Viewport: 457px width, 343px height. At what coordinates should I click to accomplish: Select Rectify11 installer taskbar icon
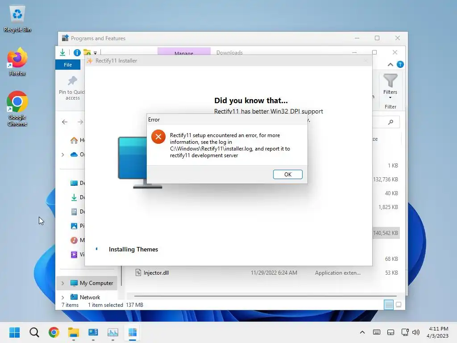point(132,332)
